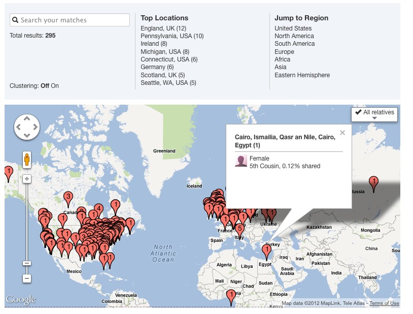Select the Street View pegman icon
Image resolution: width=413 pixels, height=314 pixels.
[25, 160]
